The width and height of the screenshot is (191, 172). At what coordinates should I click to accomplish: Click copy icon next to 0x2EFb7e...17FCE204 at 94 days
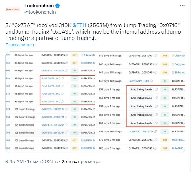66,71
